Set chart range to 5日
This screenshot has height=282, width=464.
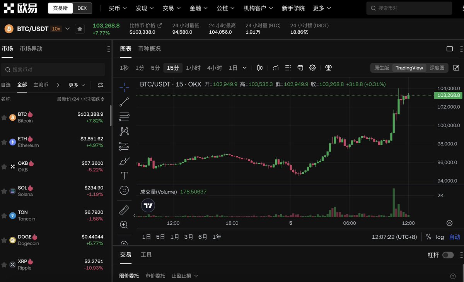point(160,237)
